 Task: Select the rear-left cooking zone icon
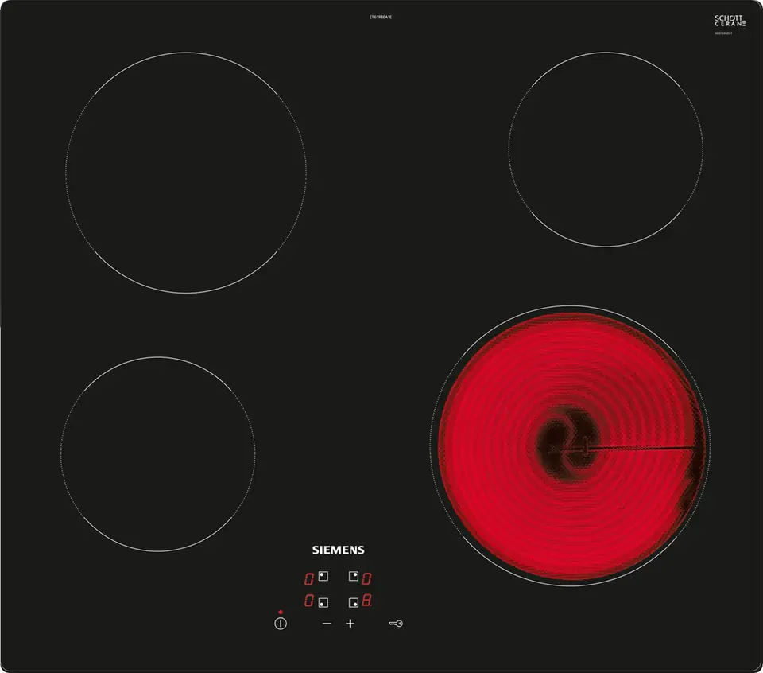pyautogui.click(x=323, y=578)
